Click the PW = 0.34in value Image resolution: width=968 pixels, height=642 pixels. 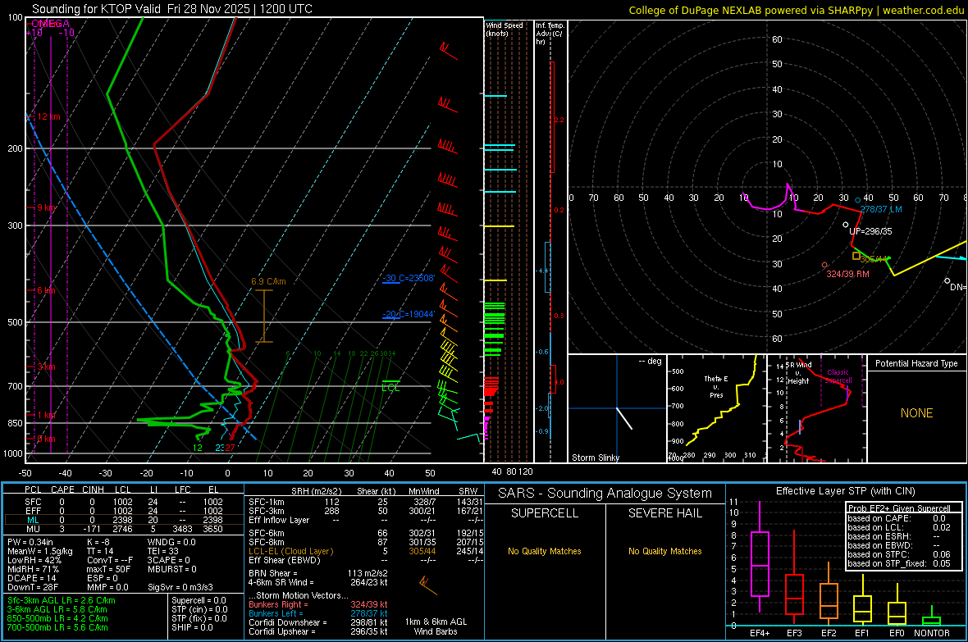click(x=30, y=542)
